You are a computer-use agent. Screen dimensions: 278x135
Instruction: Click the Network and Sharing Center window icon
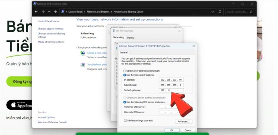35,3
